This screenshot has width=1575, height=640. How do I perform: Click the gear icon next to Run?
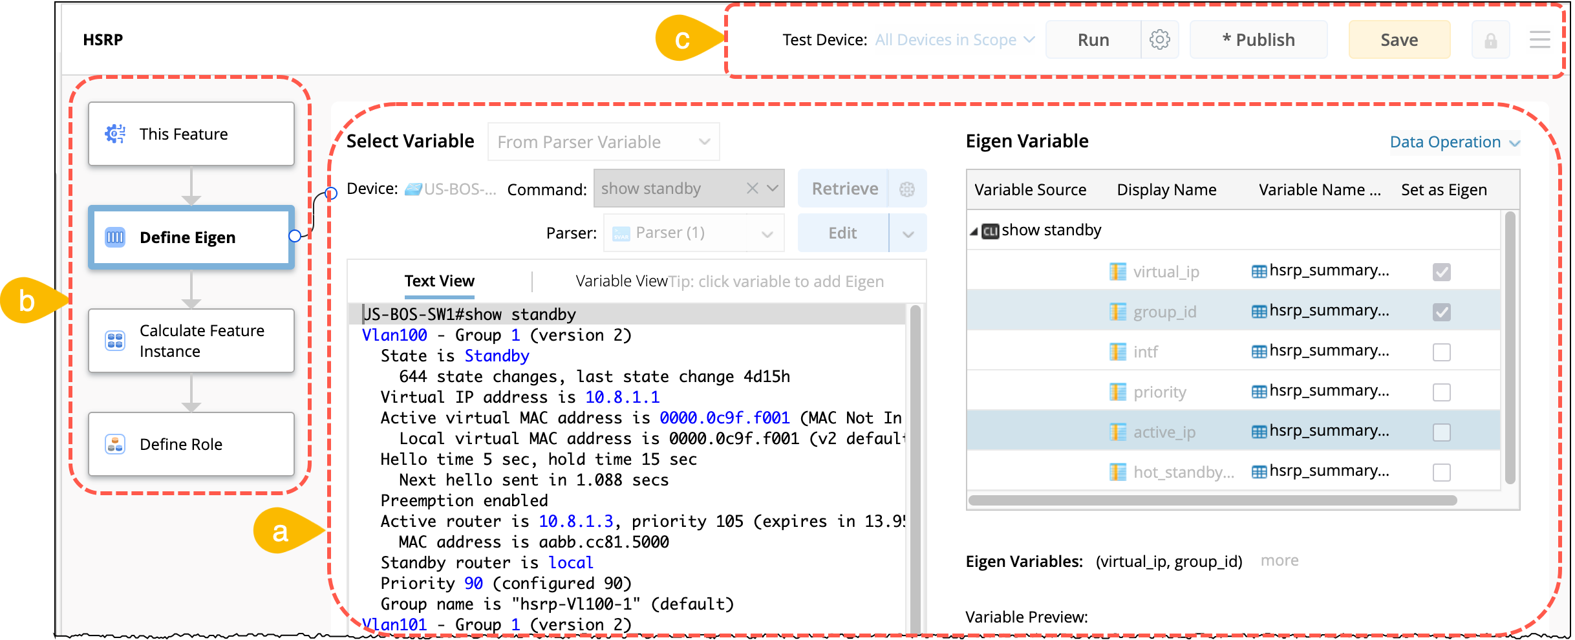pyautogui.click(x=1159, y=40)
